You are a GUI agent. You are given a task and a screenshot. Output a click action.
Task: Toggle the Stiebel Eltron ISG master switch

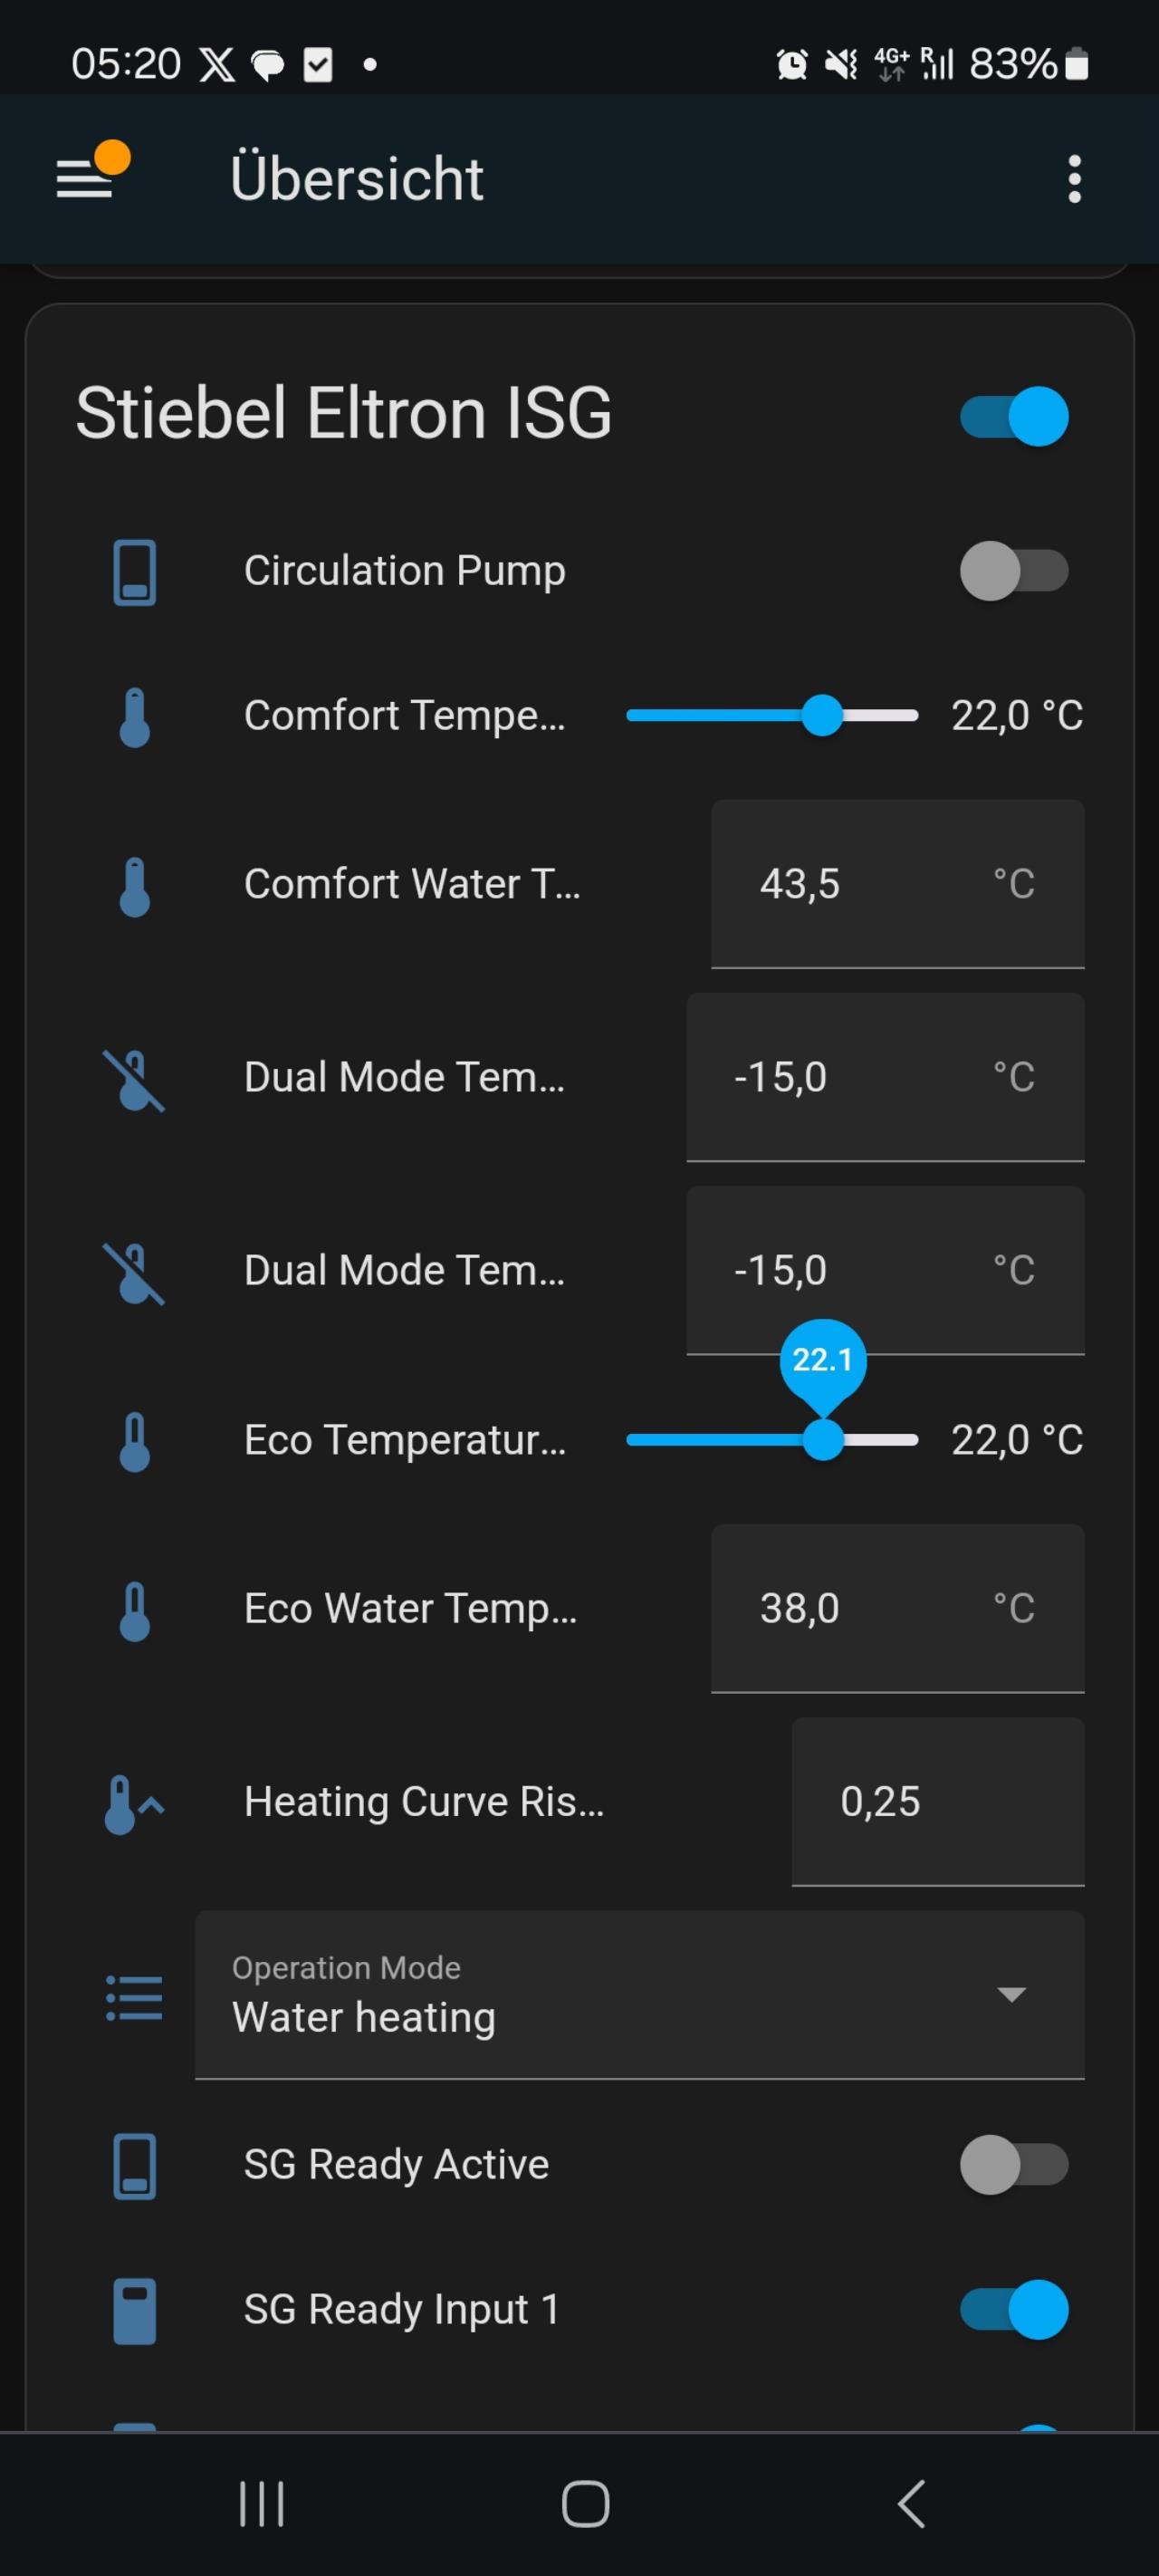click(x=1014, y=416)
